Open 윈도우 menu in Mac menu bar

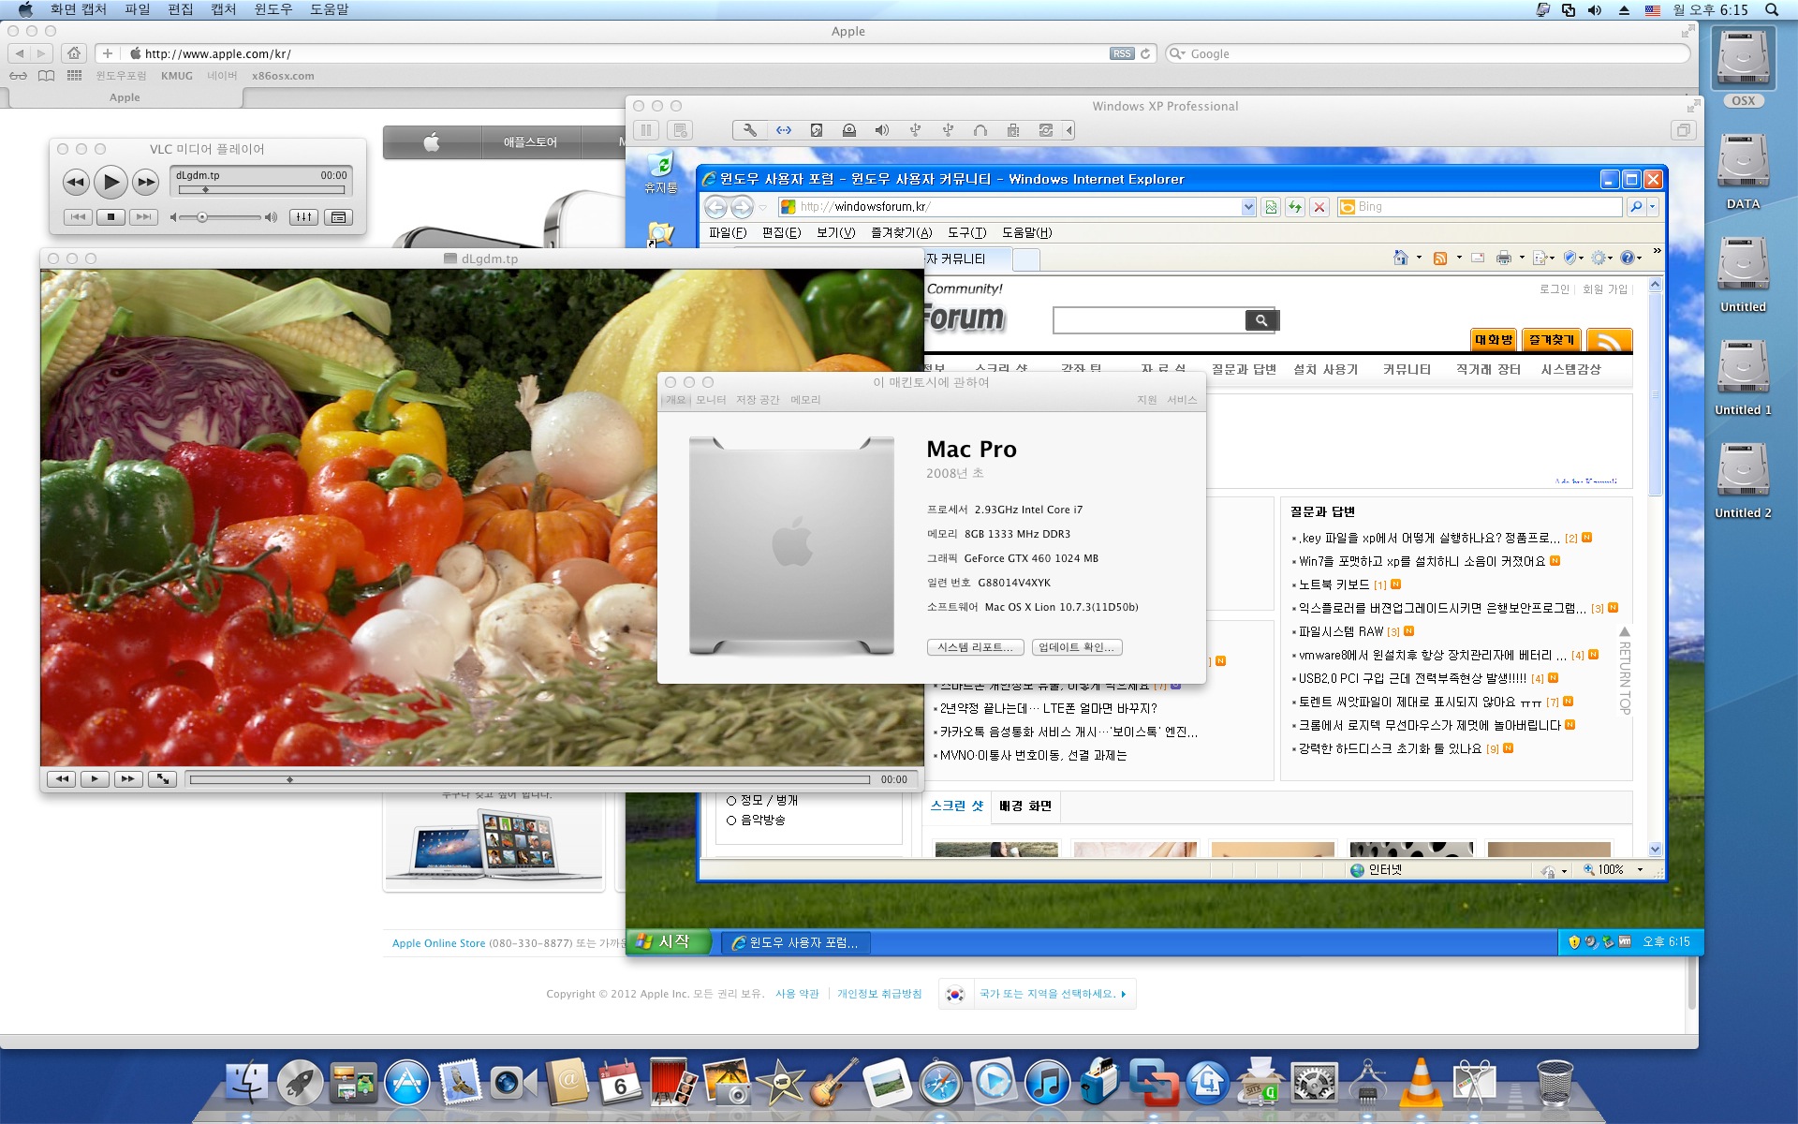[x=273, y=9]
